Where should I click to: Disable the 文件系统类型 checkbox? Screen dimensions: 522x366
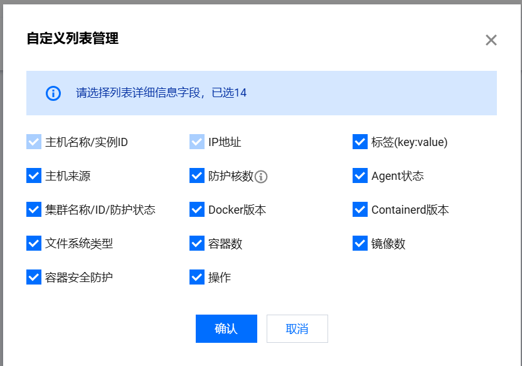click(x=34, y=244)
